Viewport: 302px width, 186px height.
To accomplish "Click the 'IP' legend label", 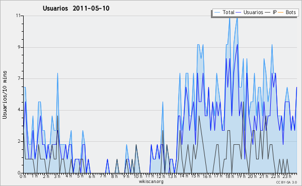I will [x=274, y=12].
